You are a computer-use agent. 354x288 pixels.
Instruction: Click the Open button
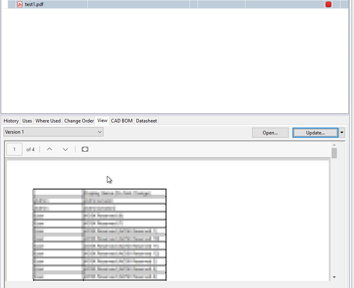click(270, 132)
